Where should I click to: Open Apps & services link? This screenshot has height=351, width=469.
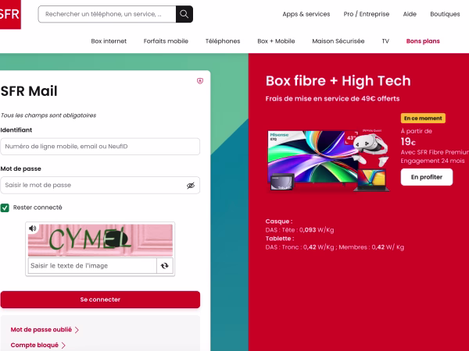306,14
